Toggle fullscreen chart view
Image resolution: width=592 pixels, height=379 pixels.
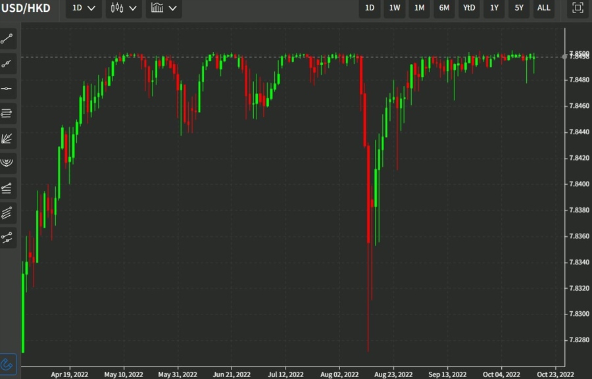578,8
